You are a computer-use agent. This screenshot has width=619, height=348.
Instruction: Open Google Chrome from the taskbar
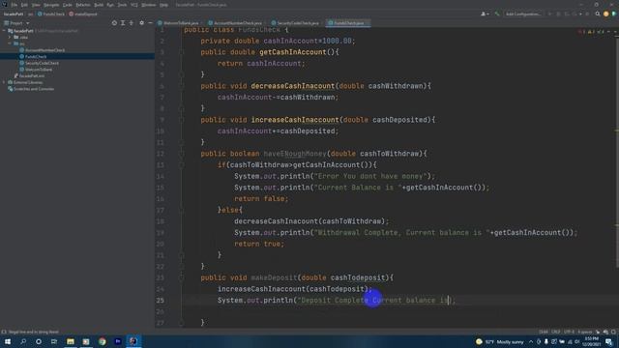point(103,341)
